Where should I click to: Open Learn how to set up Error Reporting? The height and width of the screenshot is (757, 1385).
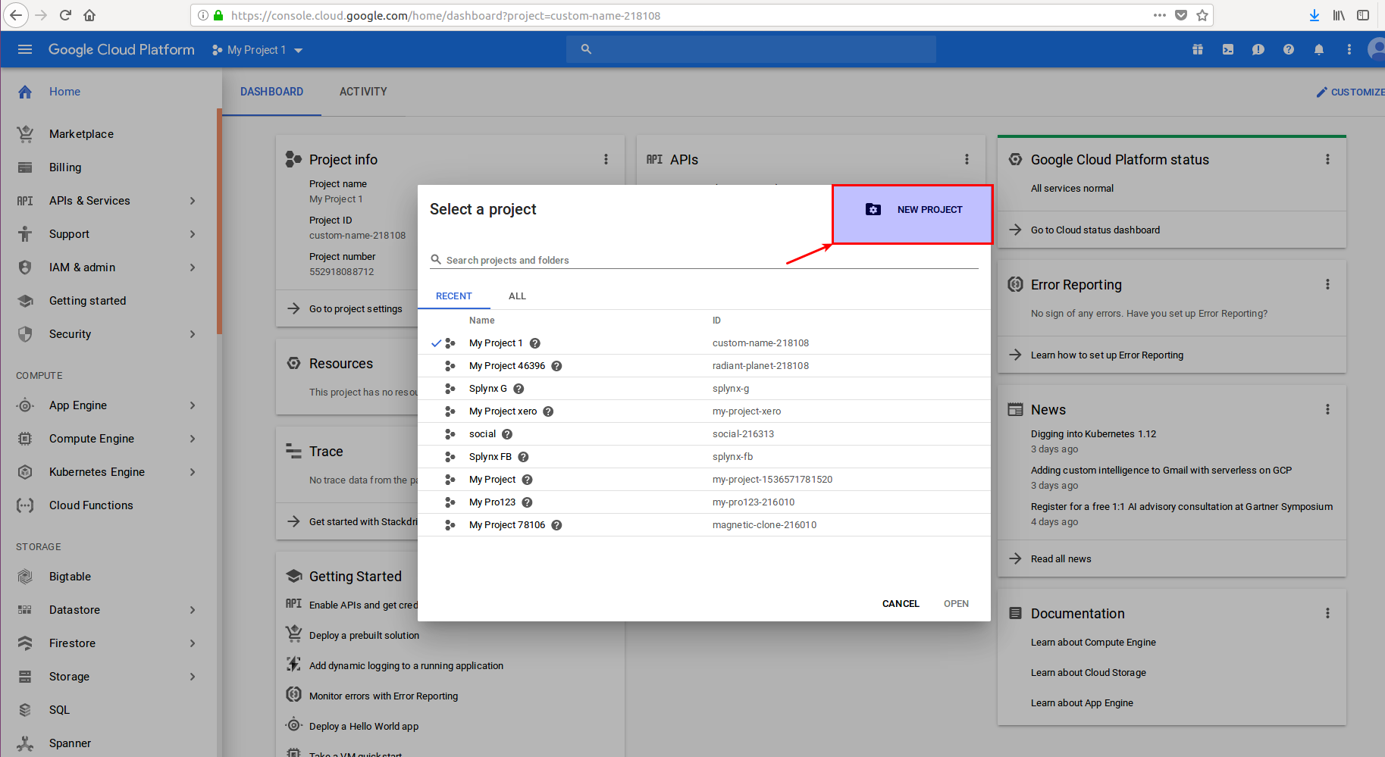[1107, 355]
